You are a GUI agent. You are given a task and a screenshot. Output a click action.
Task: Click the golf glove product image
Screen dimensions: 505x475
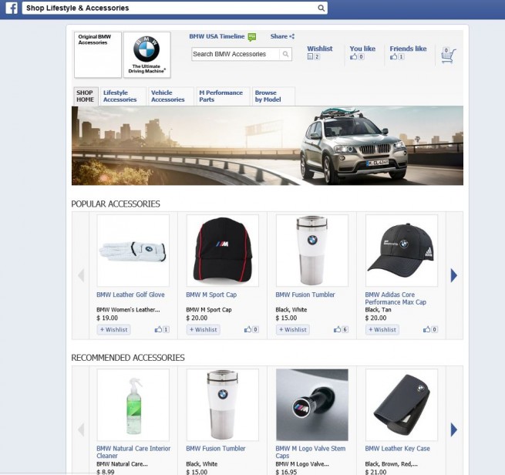[133, 251]
